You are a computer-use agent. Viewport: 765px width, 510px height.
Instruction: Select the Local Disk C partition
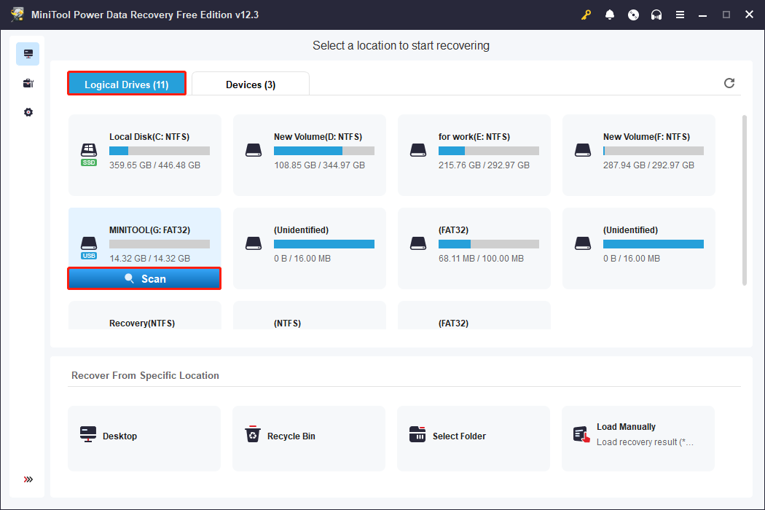144,155
